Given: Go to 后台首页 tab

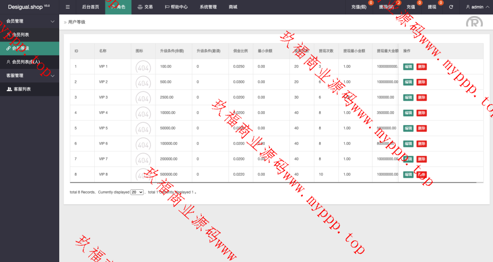Looking at the screenshot, I should pos(91,7).
